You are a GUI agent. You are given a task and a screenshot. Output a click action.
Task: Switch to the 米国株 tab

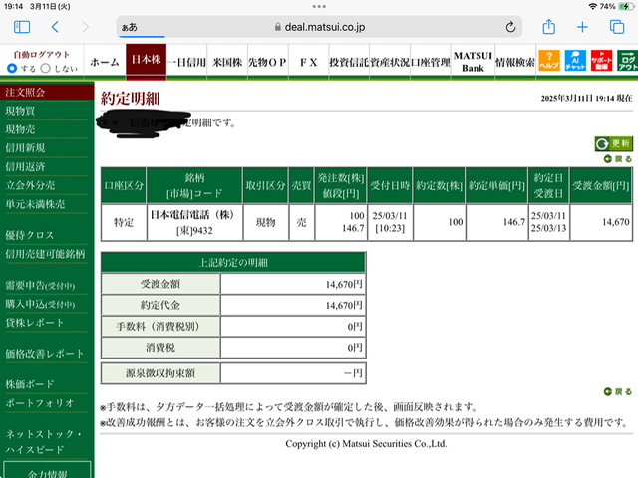click(x=227, y=62)
